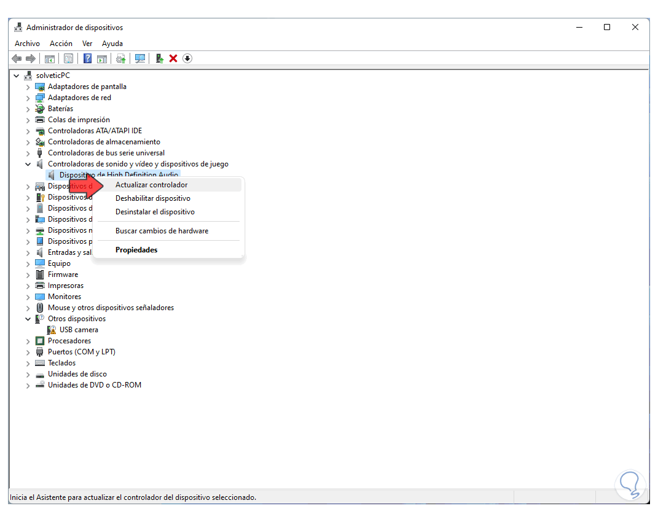The width and height of the screenshot is (658, 522).
Task: Expand the Equipo node
Action: pyautogui.click(x=28, y=263)
